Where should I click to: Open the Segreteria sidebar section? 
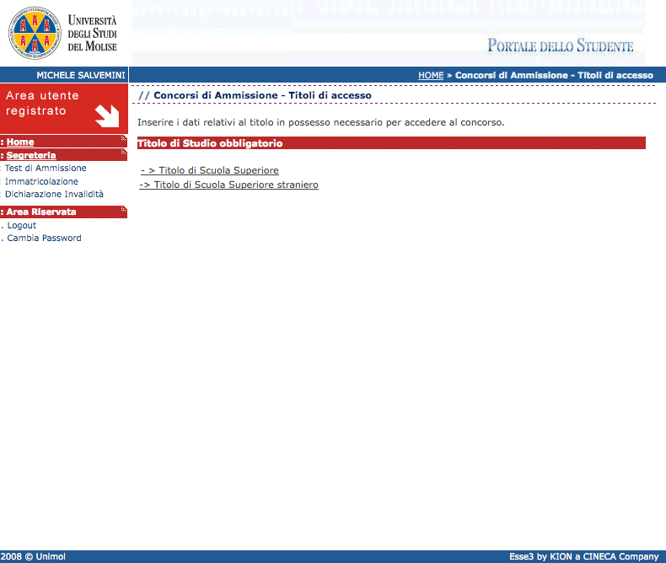(x=31, y=155)
